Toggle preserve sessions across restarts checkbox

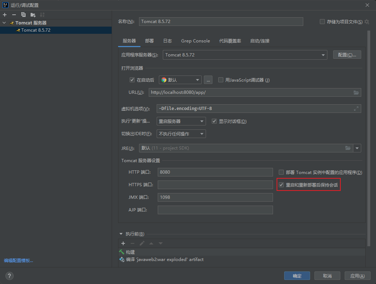(x=281, y=185)
